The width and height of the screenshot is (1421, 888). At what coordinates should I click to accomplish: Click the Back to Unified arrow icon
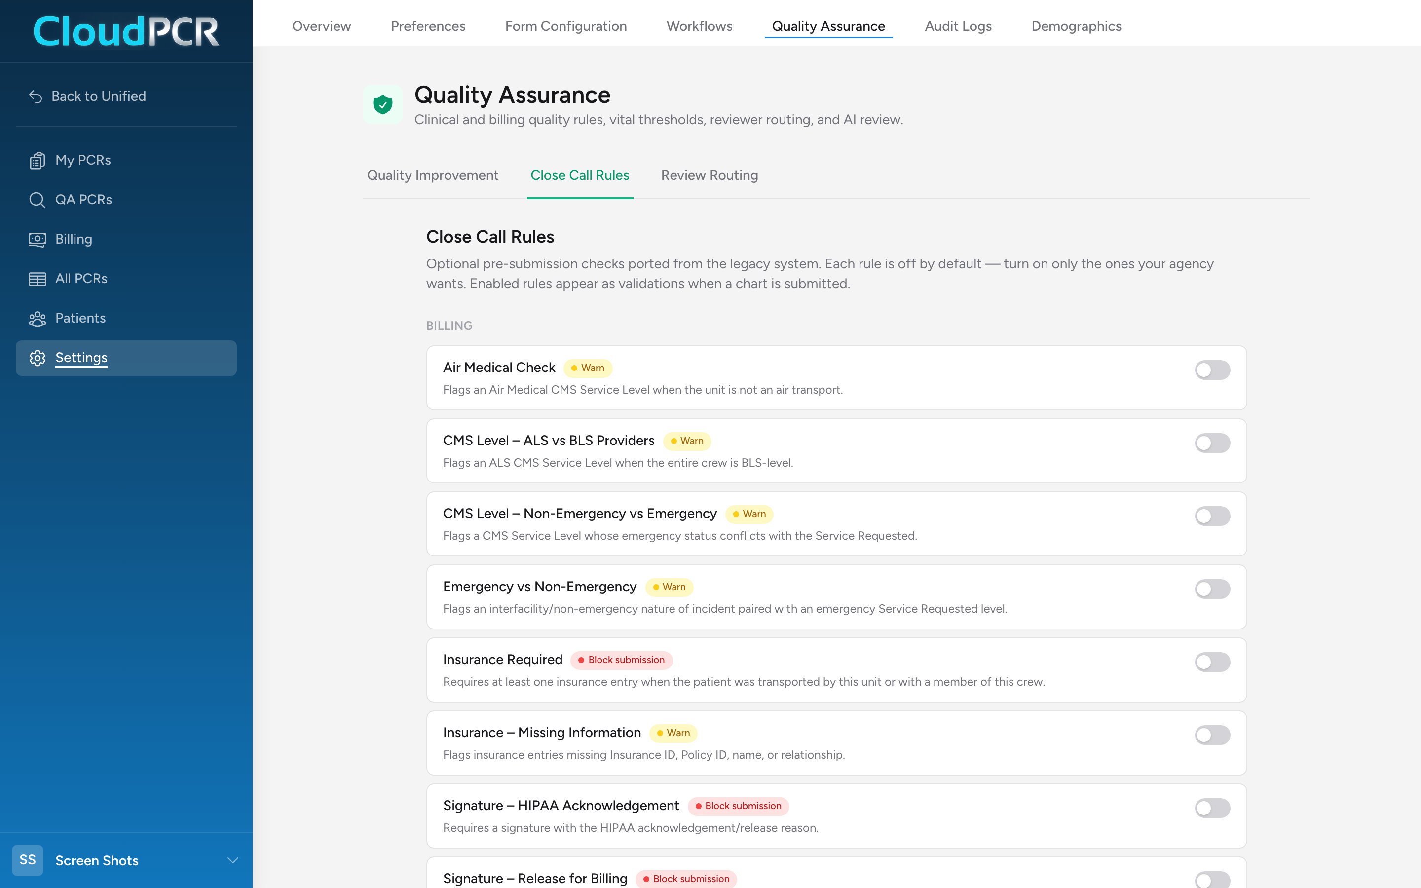(36, 96)
